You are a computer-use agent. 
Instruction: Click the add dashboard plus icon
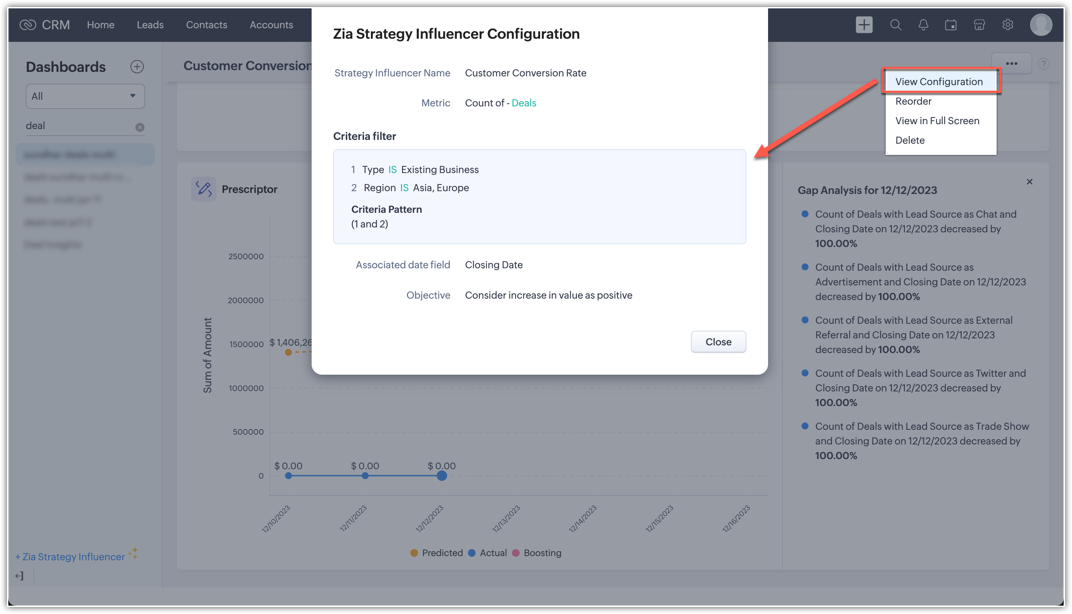pos(137,67)
